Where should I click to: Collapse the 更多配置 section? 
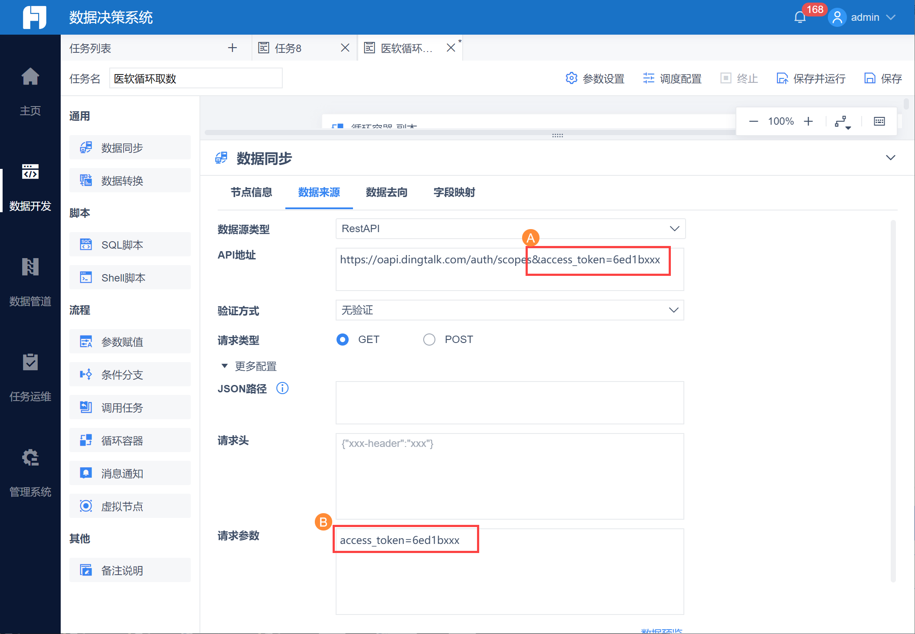tap(225, 366)
